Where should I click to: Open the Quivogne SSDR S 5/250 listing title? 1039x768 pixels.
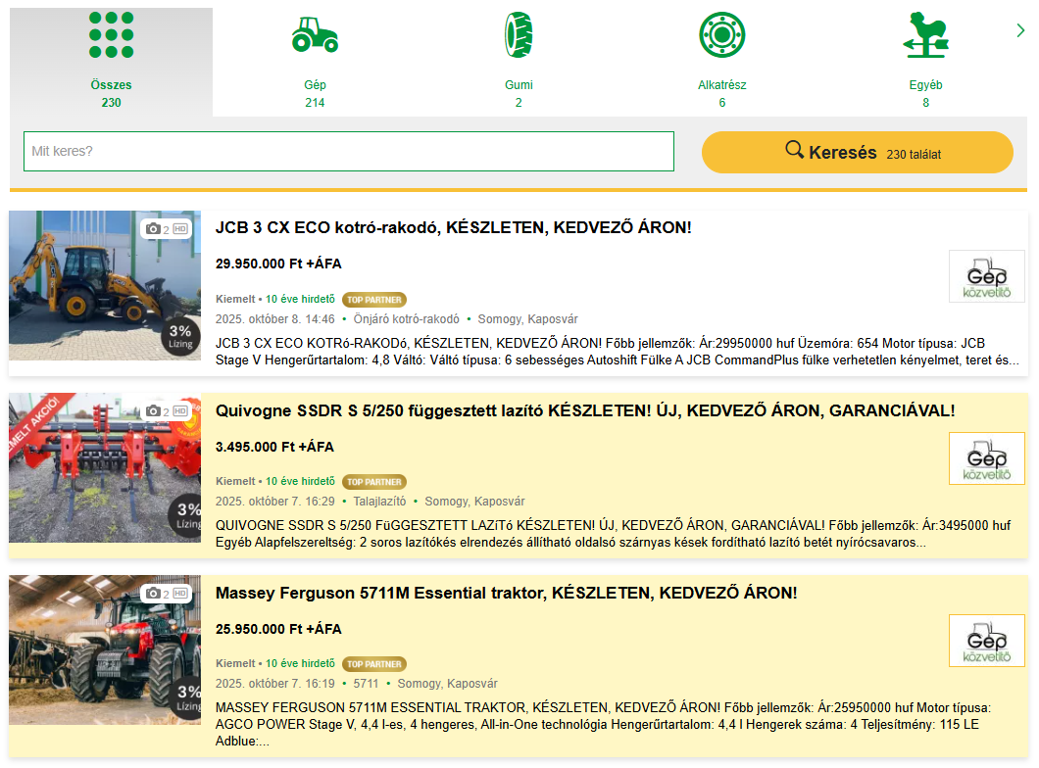click(x=584, y=411)
